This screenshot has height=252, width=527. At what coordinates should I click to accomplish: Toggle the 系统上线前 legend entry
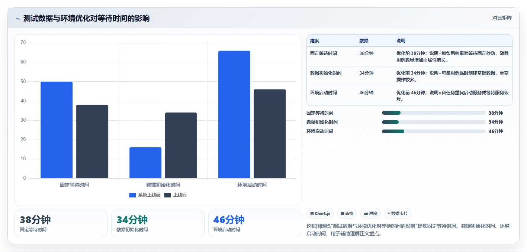point(145,195)
